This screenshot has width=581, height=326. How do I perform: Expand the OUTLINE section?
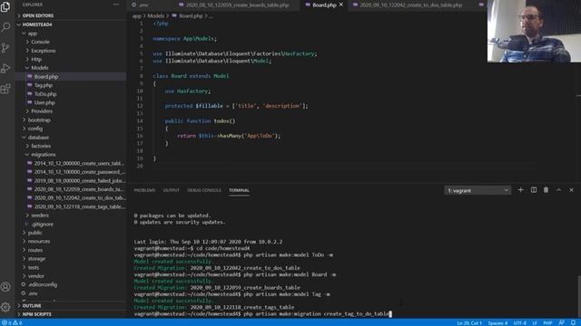click(x=71, y=306)
